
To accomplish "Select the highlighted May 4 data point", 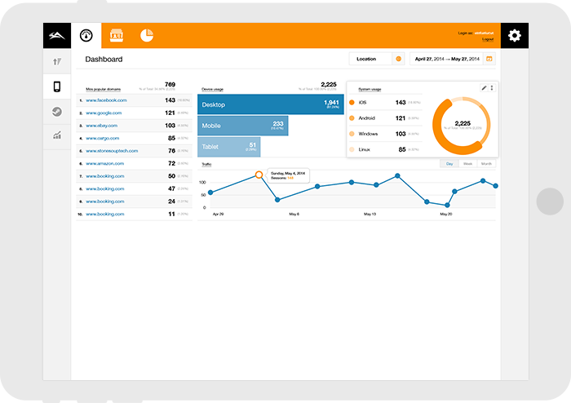I will (x=259, y=175).
